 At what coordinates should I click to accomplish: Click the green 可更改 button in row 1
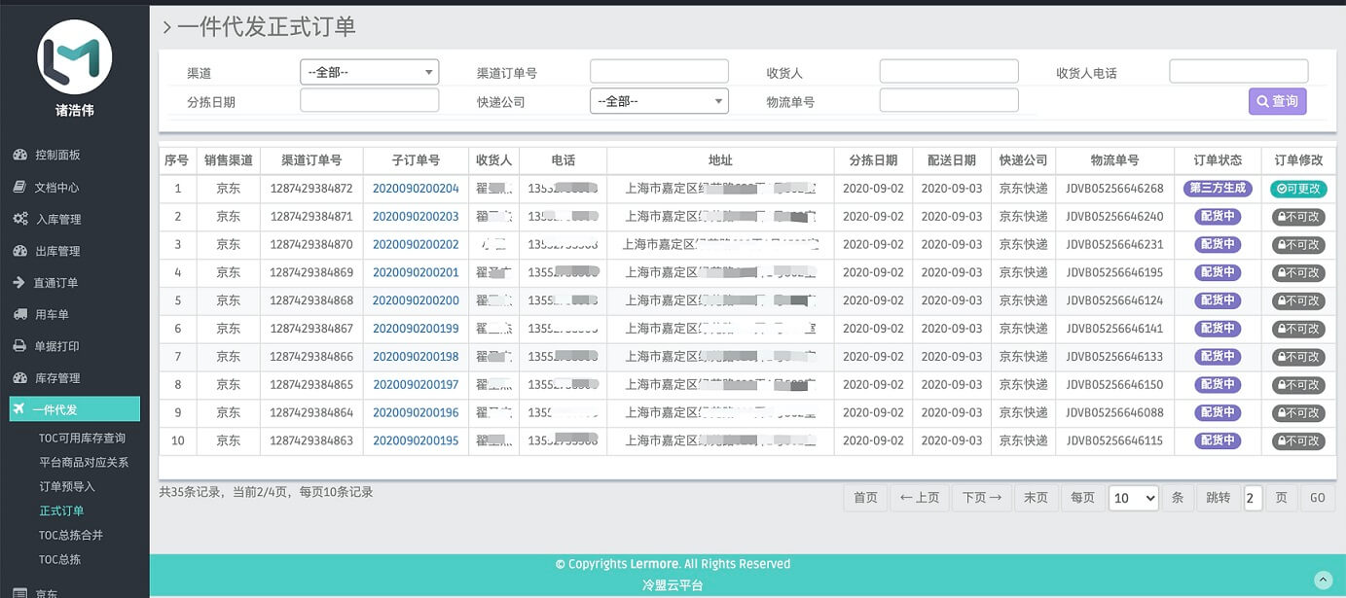(x=1298, y=189)
